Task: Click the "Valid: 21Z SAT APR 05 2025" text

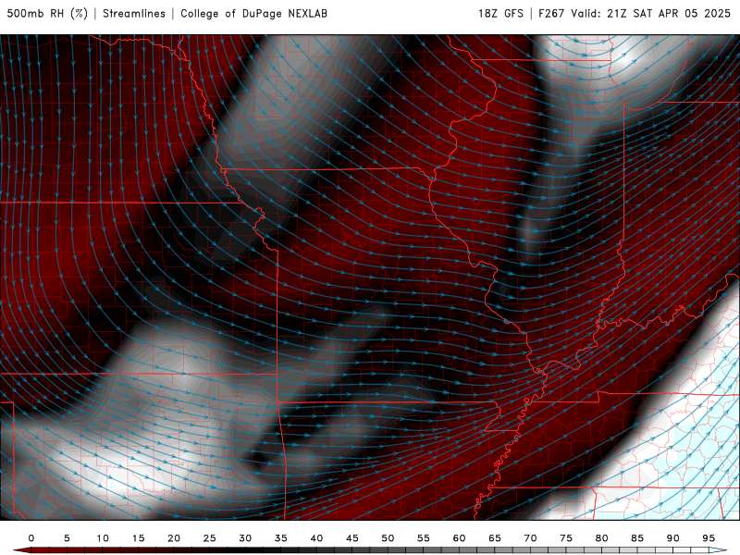Action: pyautogui.click(x=651, y=14)
